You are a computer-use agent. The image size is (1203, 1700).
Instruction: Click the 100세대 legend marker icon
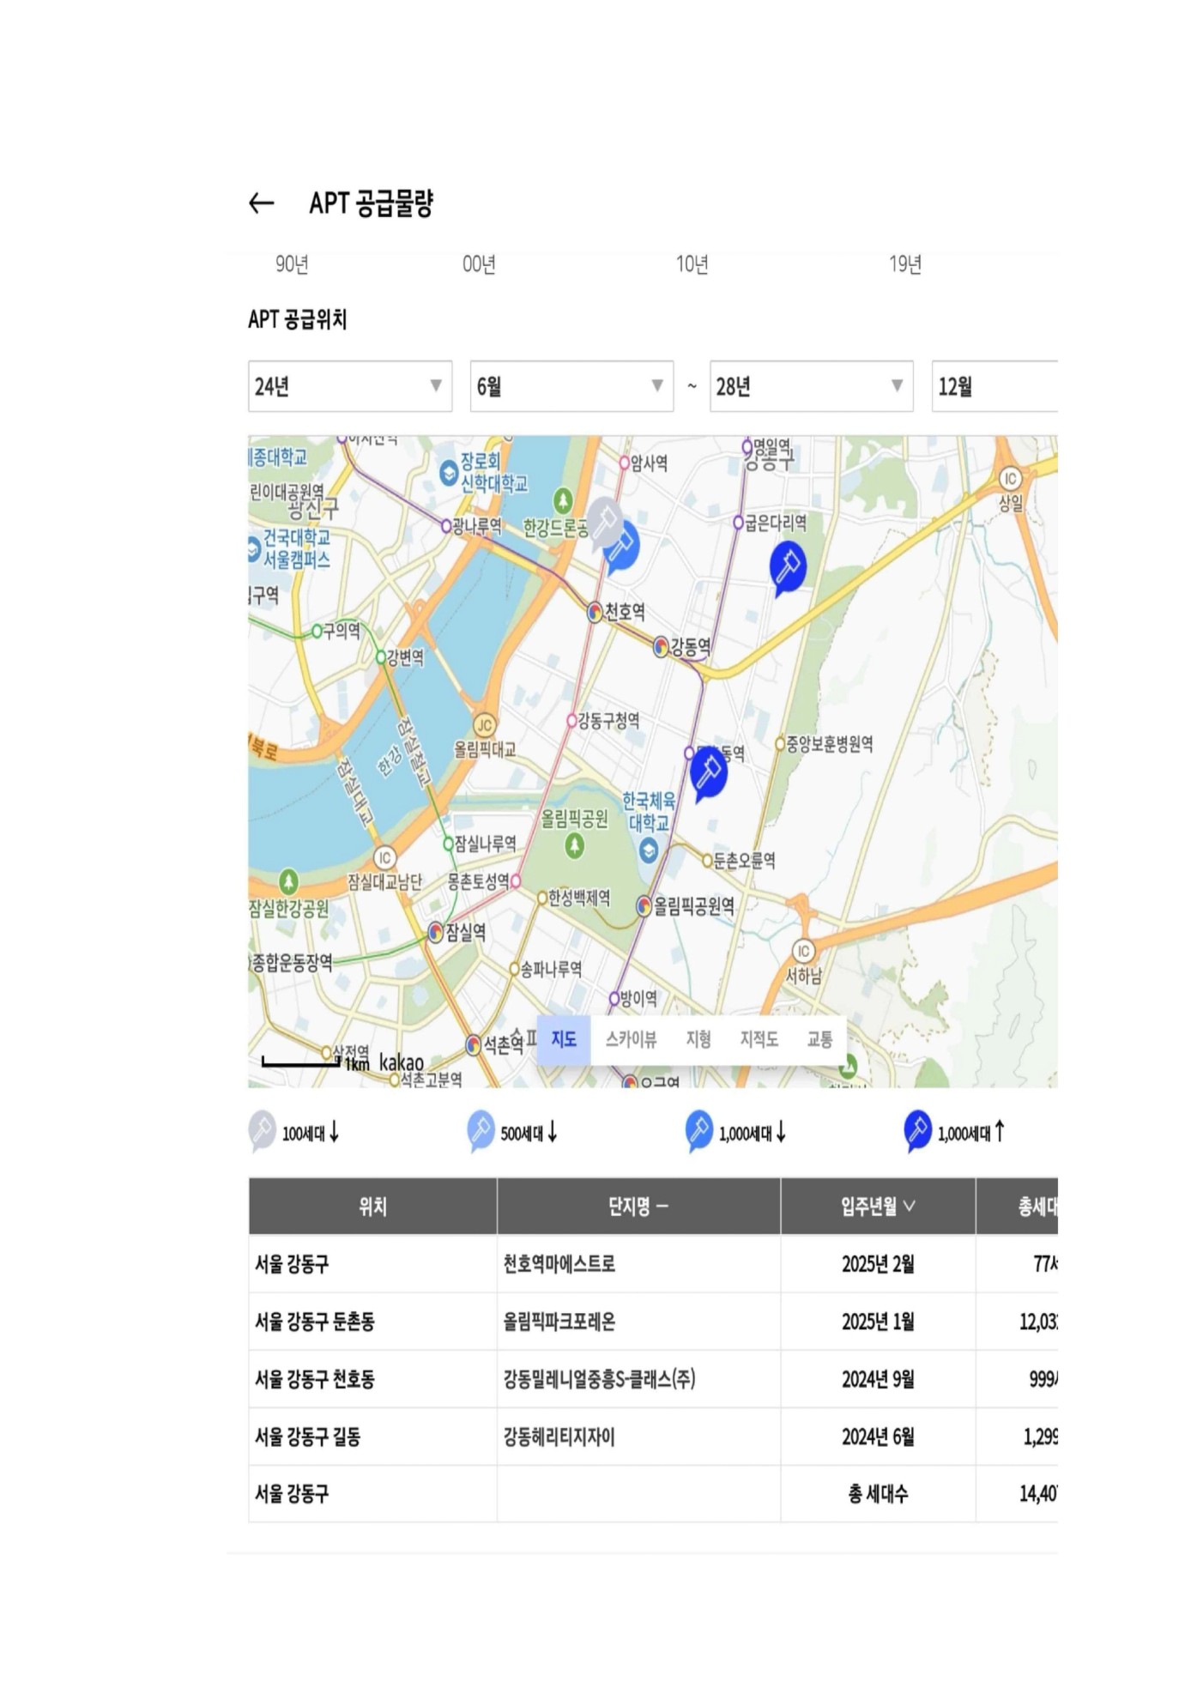click(262, 1130)
